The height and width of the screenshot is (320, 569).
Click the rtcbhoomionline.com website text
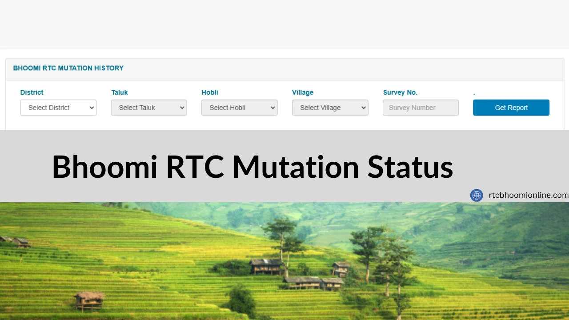pyautogui.click(x=529, y=195)
